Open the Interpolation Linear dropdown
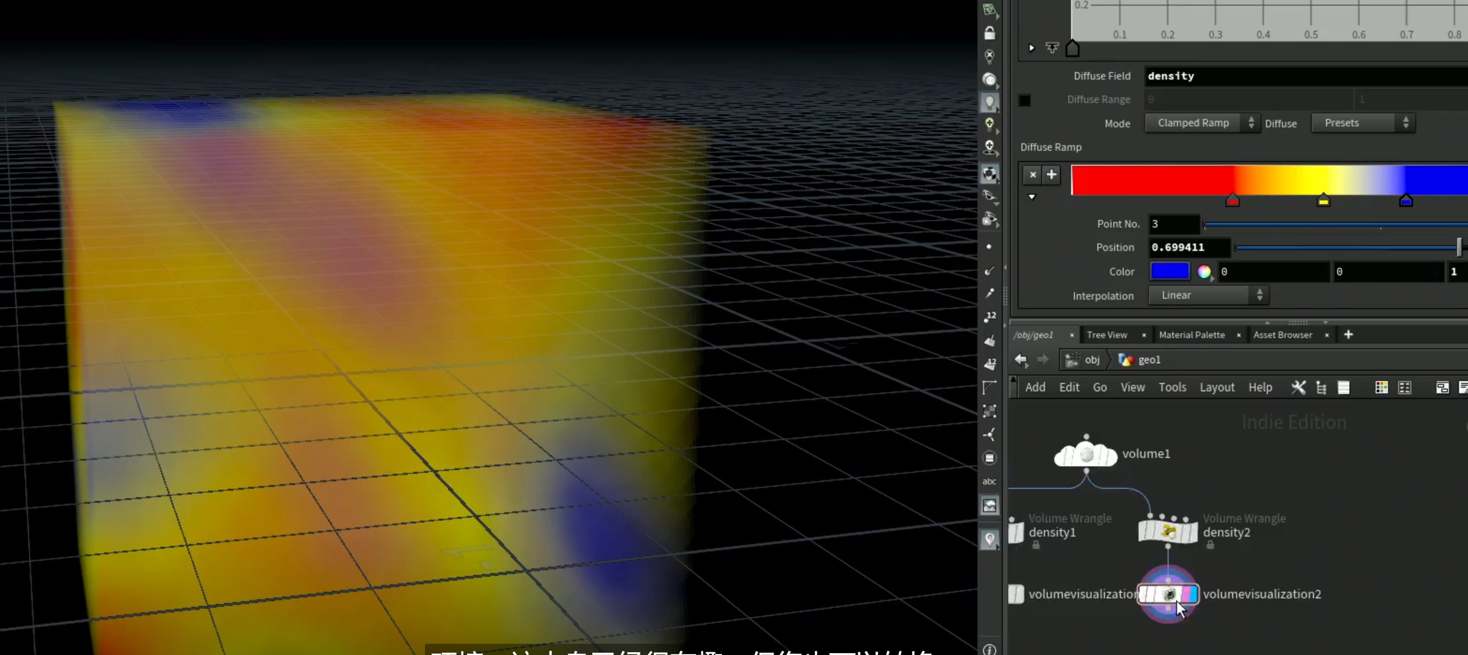 [x=1208, y=295]
